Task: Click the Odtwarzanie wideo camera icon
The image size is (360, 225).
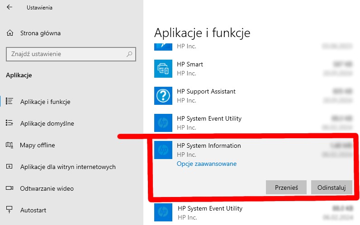Action: 9,188
